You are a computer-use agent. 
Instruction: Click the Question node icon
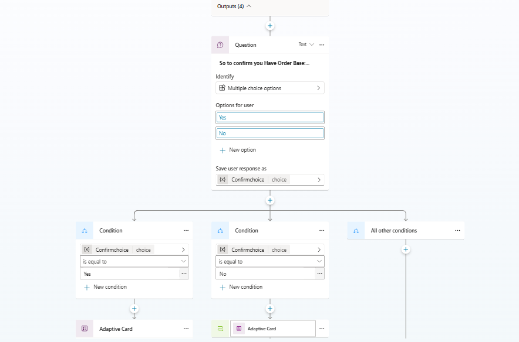(220, 45)
